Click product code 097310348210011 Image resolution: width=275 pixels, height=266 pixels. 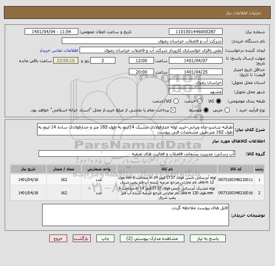236,180
